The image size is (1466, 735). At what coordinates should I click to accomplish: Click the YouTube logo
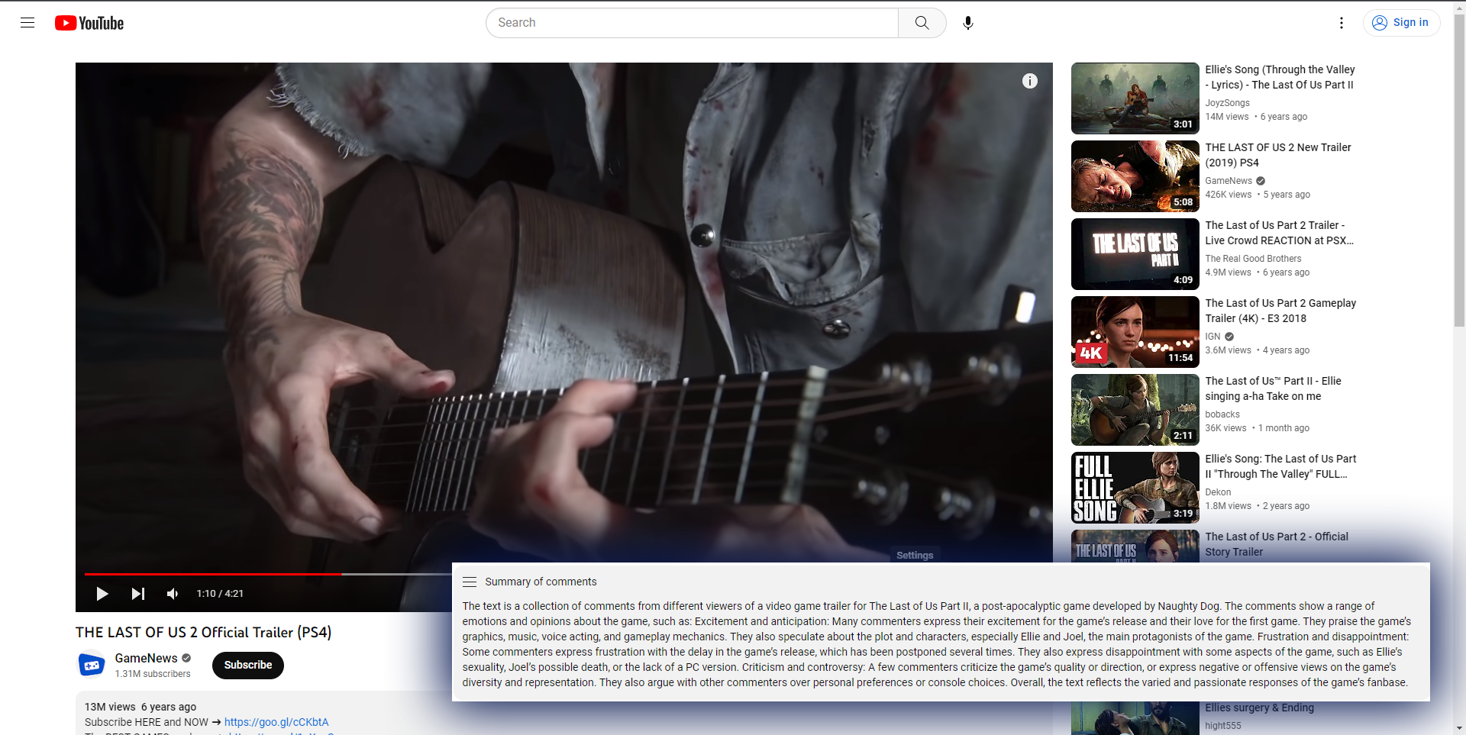click(x=89, y=23)
